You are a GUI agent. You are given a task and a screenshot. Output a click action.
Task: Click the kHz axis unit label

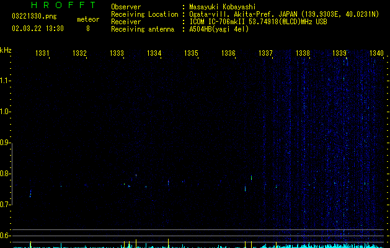(6, 50)
